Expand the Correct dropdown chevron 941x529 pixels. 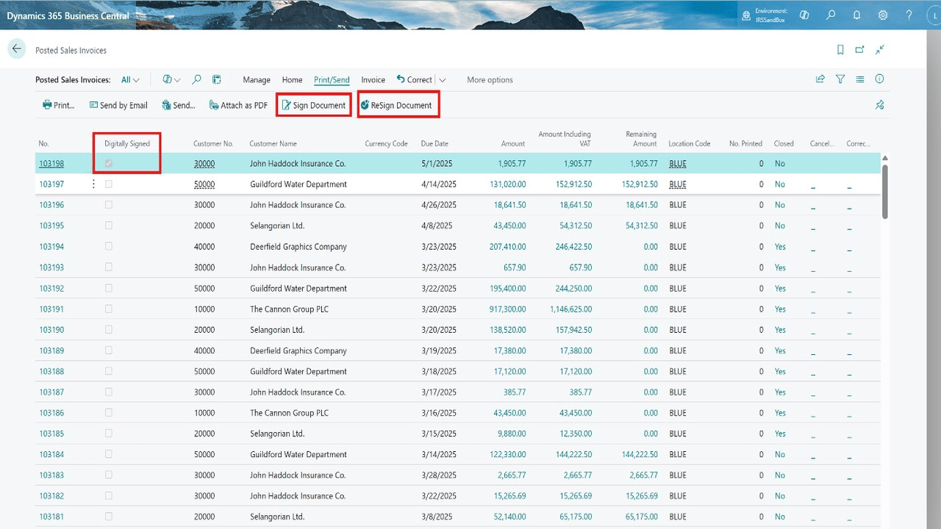click(x=444, y=79)
